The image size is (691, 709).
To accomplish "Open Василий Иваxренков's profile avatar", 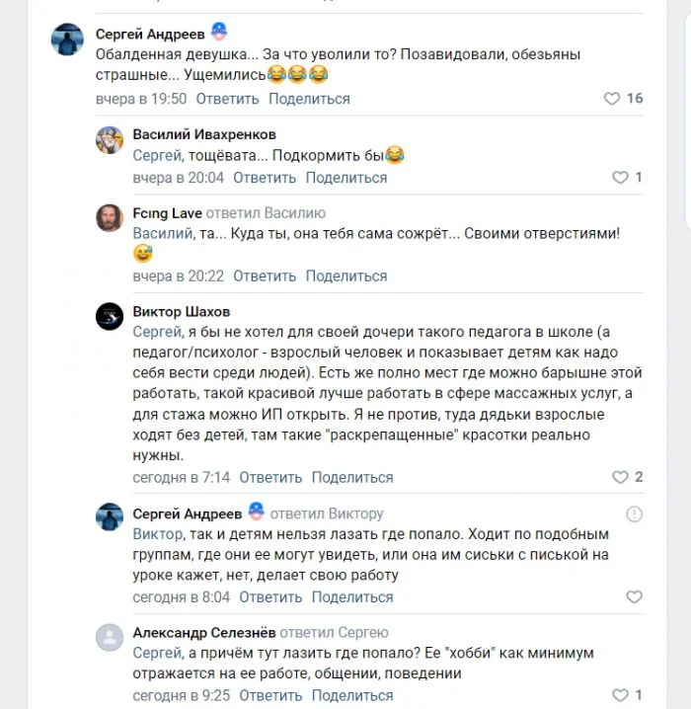I will (x=109, y=140).
